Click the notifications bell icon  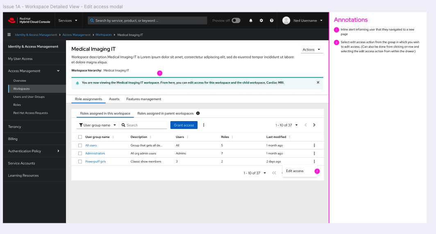pos(251,21)
